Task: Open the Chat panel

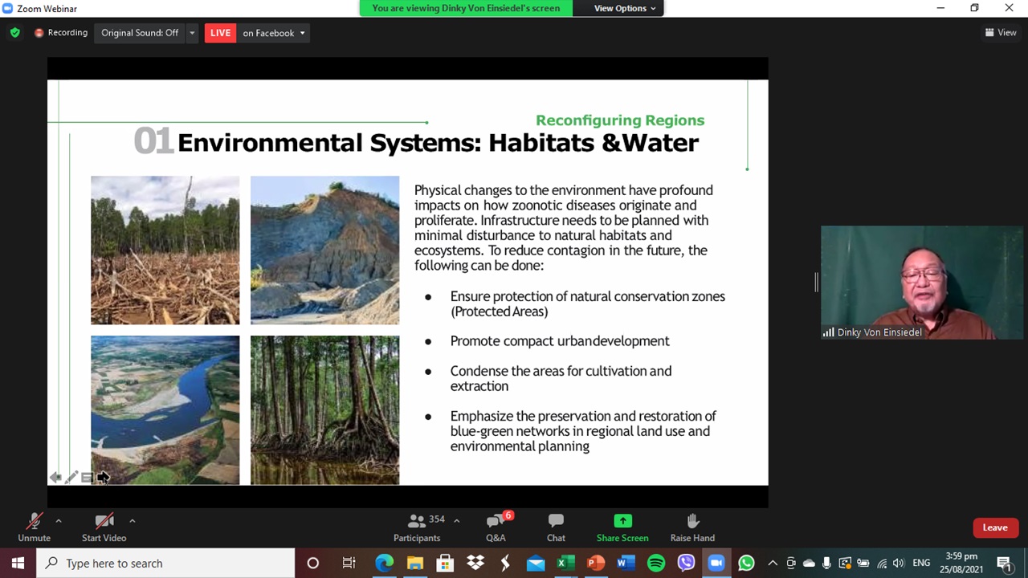Action: click(x=556, y=527)
